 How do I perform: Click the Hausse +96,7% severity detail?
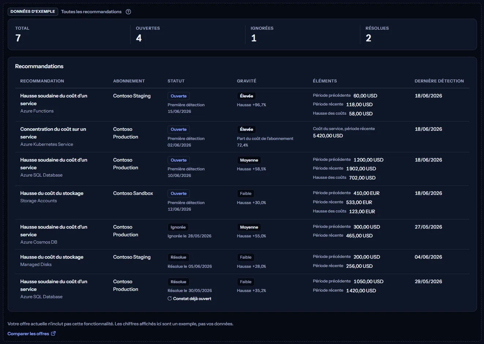251,105
